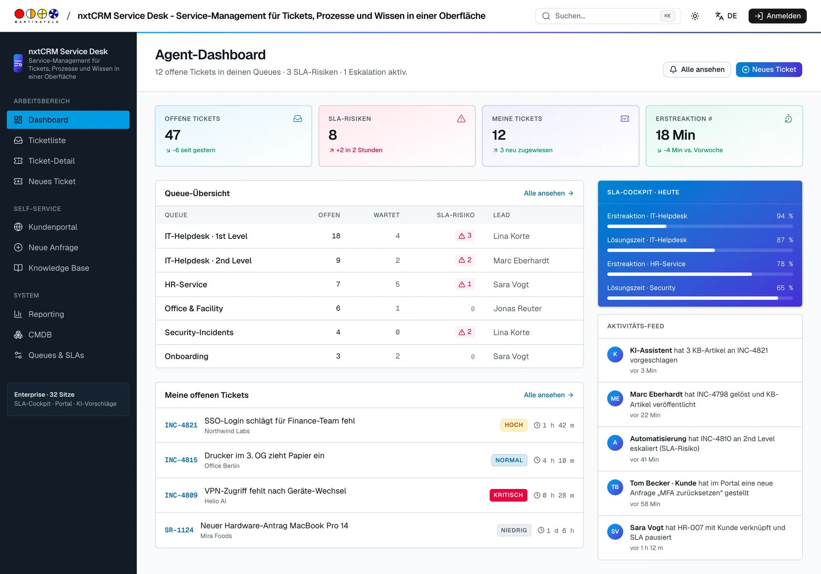Click the Martinsfeld logo in header
Screen dimensions: 821x574
[x=36, y=16]
